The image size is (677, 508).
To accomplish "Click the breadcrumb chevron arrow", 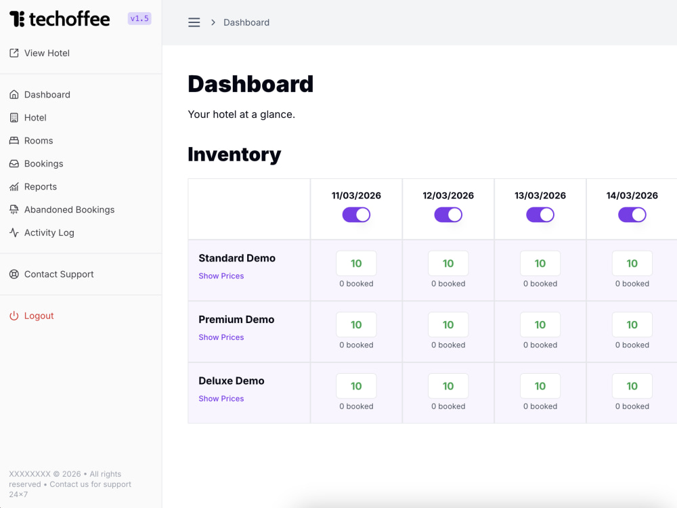I will tap(213, 22).
